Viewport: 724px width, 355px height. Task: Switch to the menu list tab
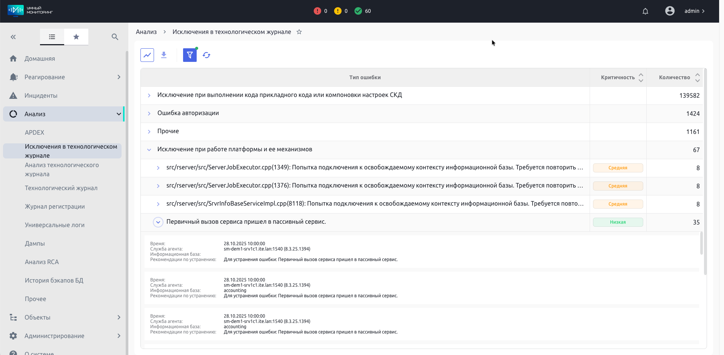[52, 37]
